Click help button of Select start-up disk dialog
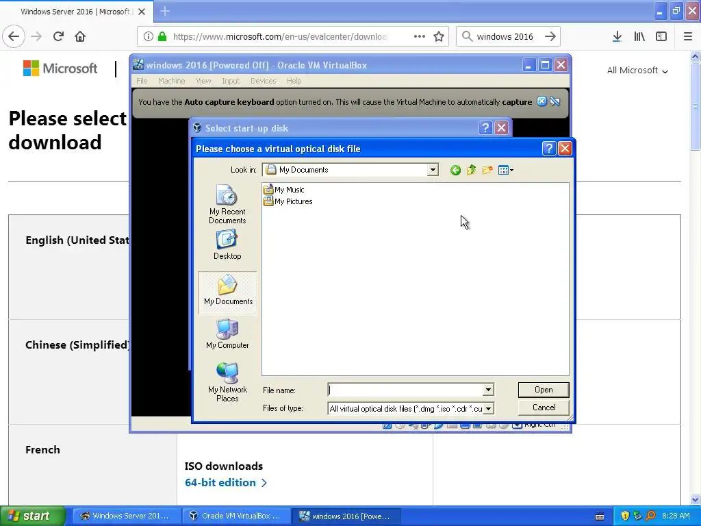 [485, 128]
